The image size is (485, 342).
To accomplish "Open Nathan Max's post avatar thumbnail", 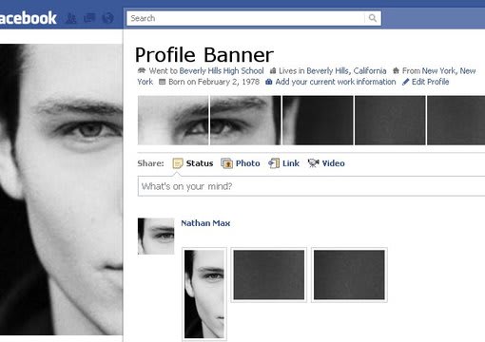I will (156, 237).
